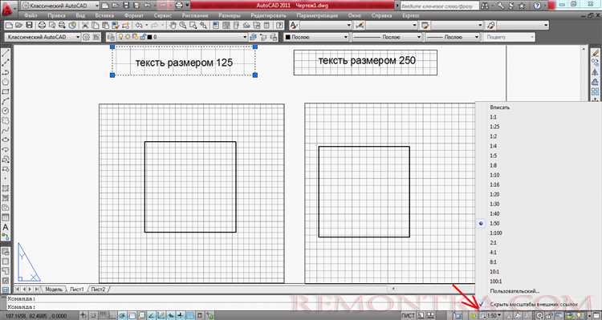Viewport: 602px width, 320px height.
Task: Open the Layer Properties Manager icon
Action: (111, 37)
